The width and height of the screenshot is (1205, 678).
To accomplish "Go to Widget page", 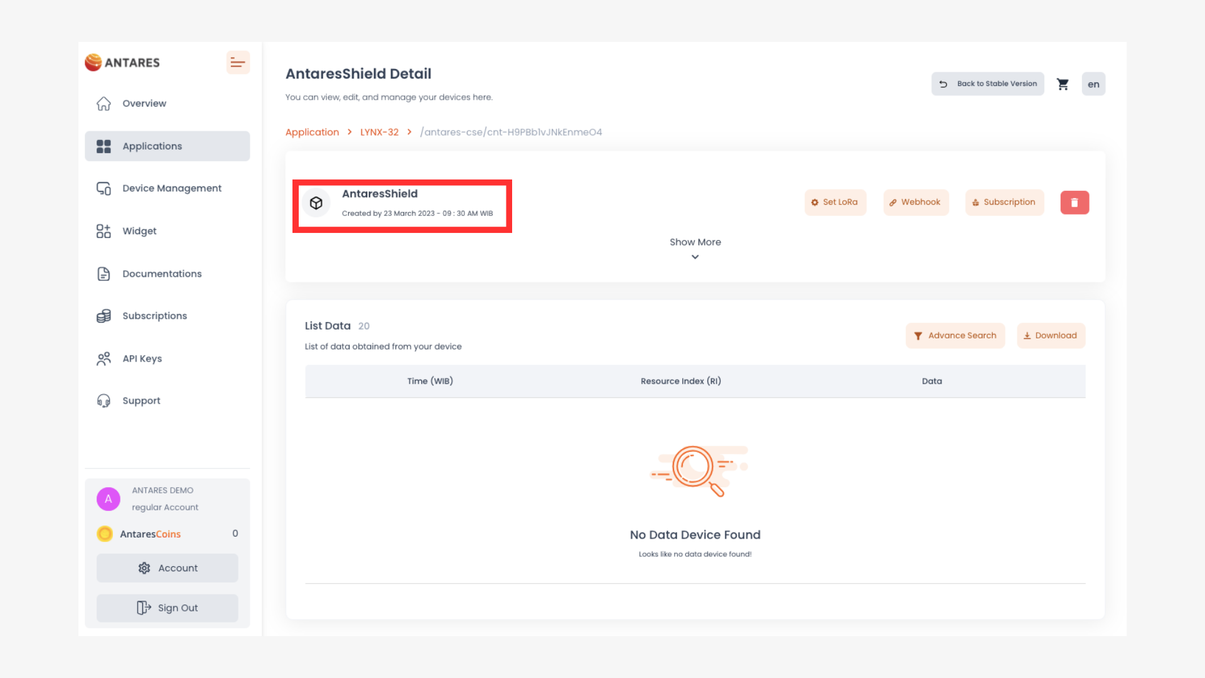I will 139,231.
